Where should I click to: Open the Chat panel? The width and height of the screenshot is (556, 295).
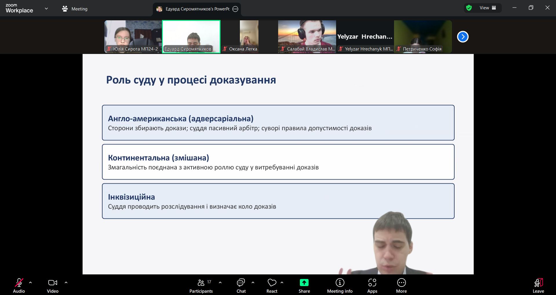tap(241, 286)
